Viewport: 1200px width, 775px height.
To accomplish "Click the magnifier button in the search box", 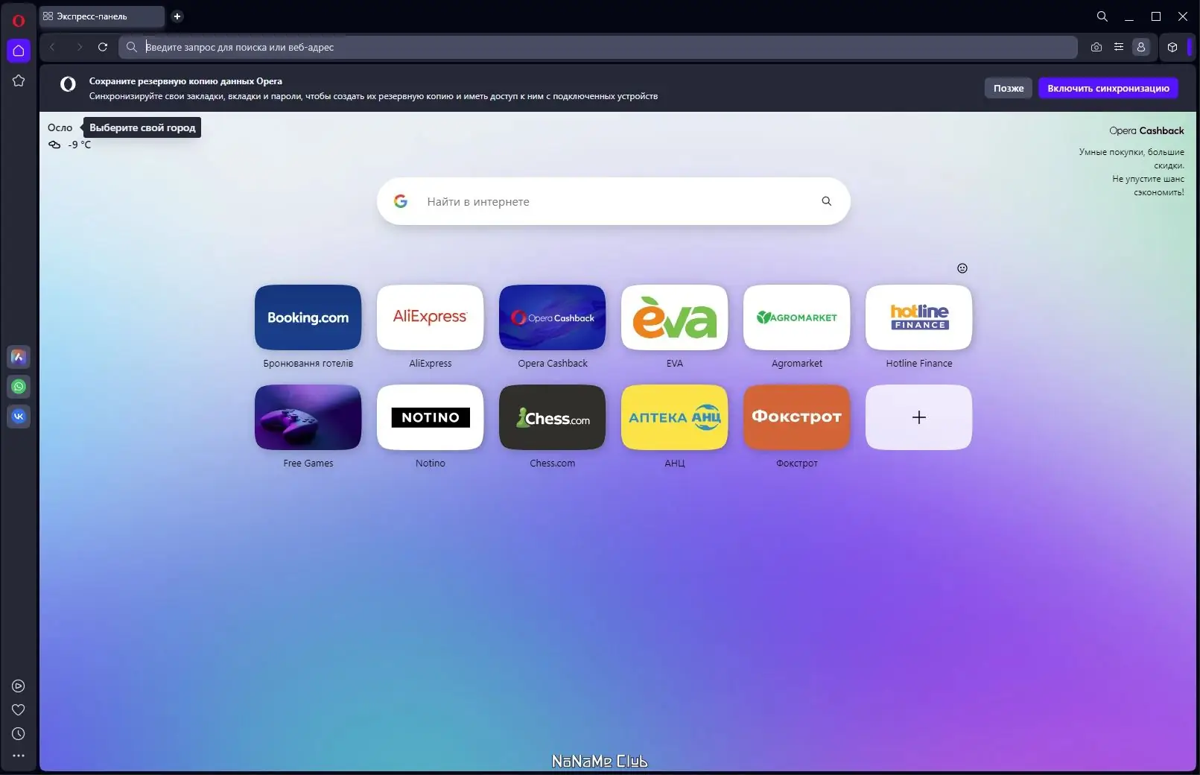I will click(827, 201).
